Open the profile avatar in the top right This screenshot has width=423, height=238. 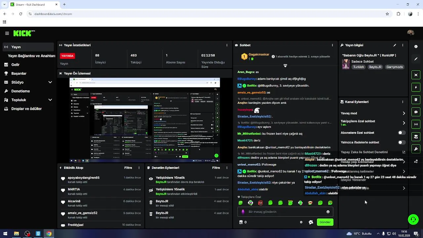[411, 33]
